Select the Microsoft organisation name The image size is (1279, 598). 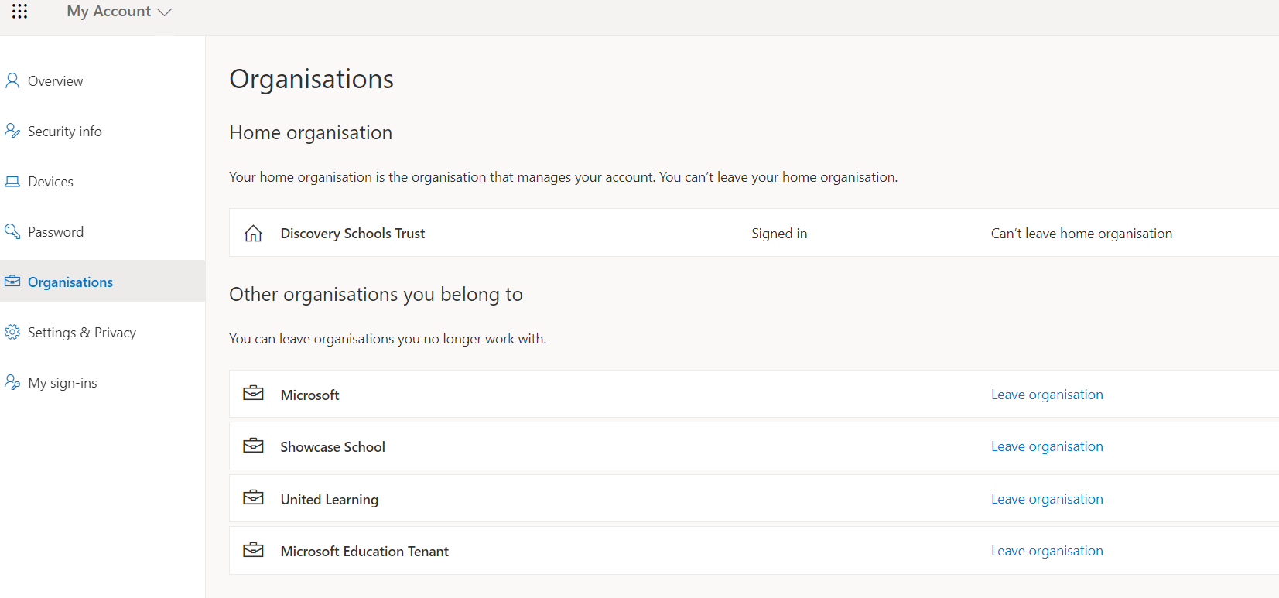pyautogui.click(x=309, y=395)
